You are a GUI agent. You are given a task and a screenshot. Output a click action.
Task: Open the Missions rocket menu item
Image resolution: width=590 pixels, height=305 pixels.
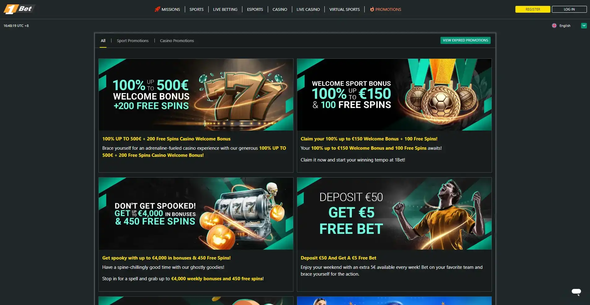tap(167, 9)
